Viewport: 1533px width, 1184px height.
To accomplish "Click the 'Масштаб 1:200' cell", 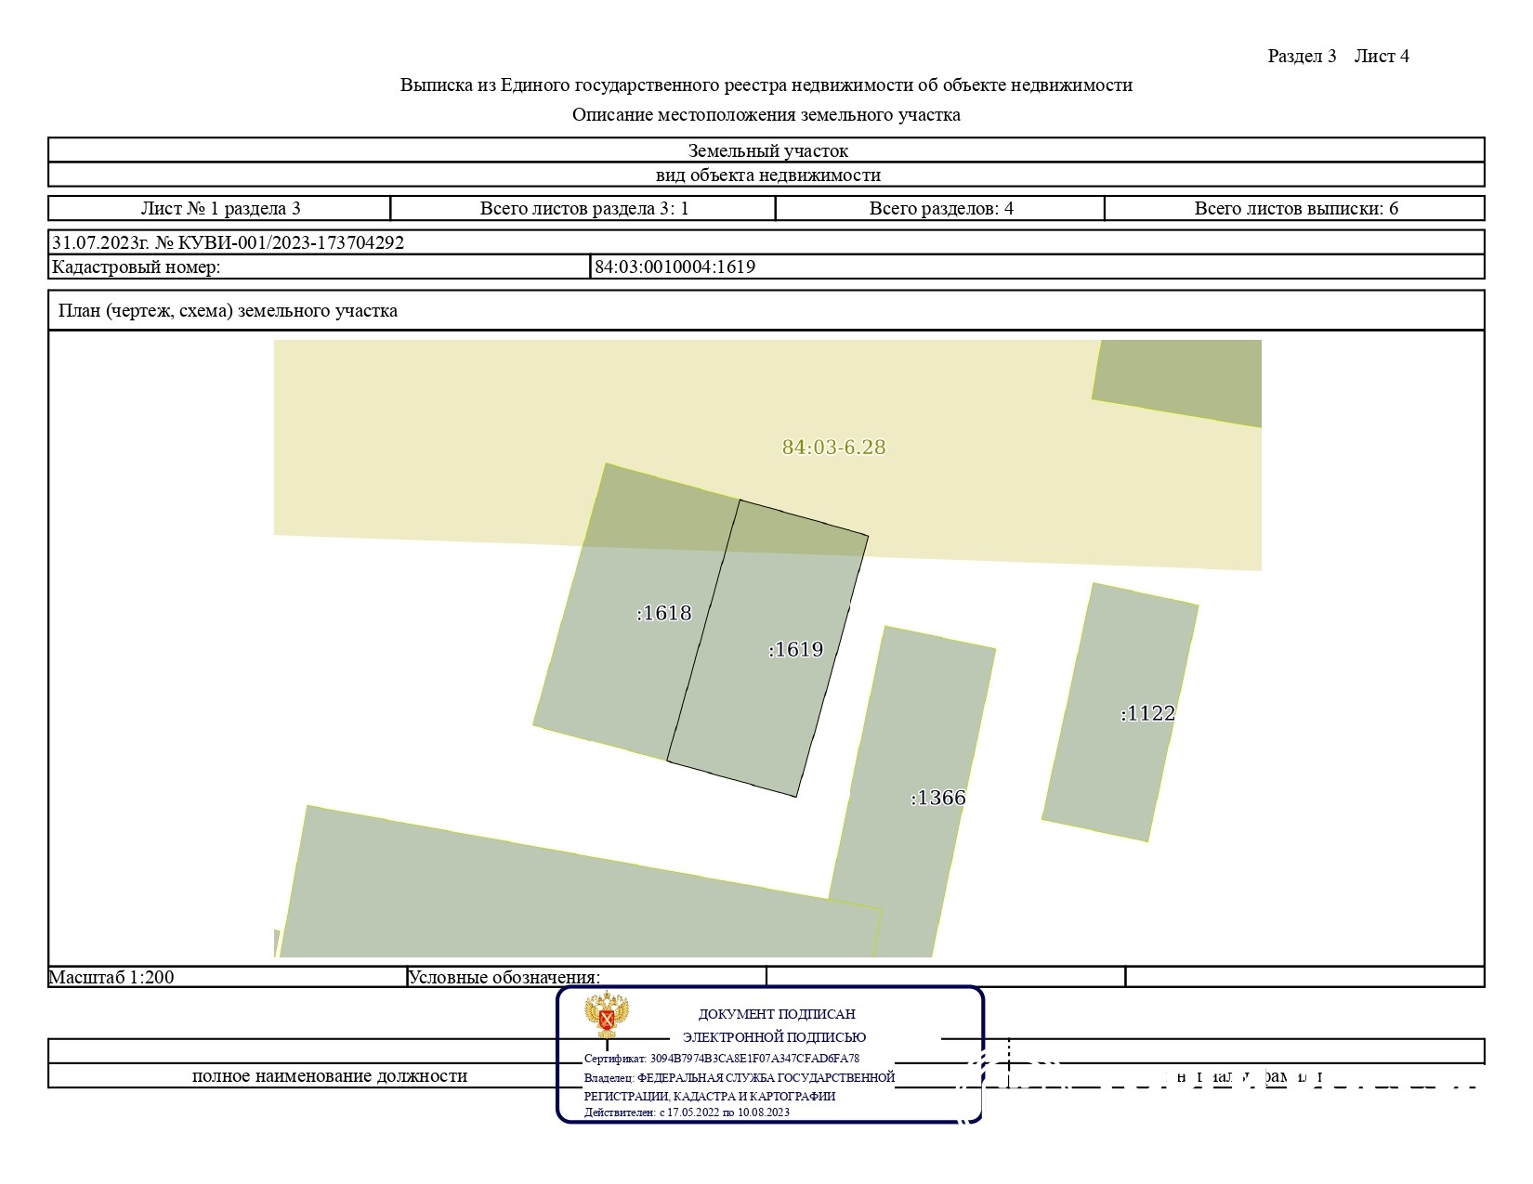I will point(111,977).
